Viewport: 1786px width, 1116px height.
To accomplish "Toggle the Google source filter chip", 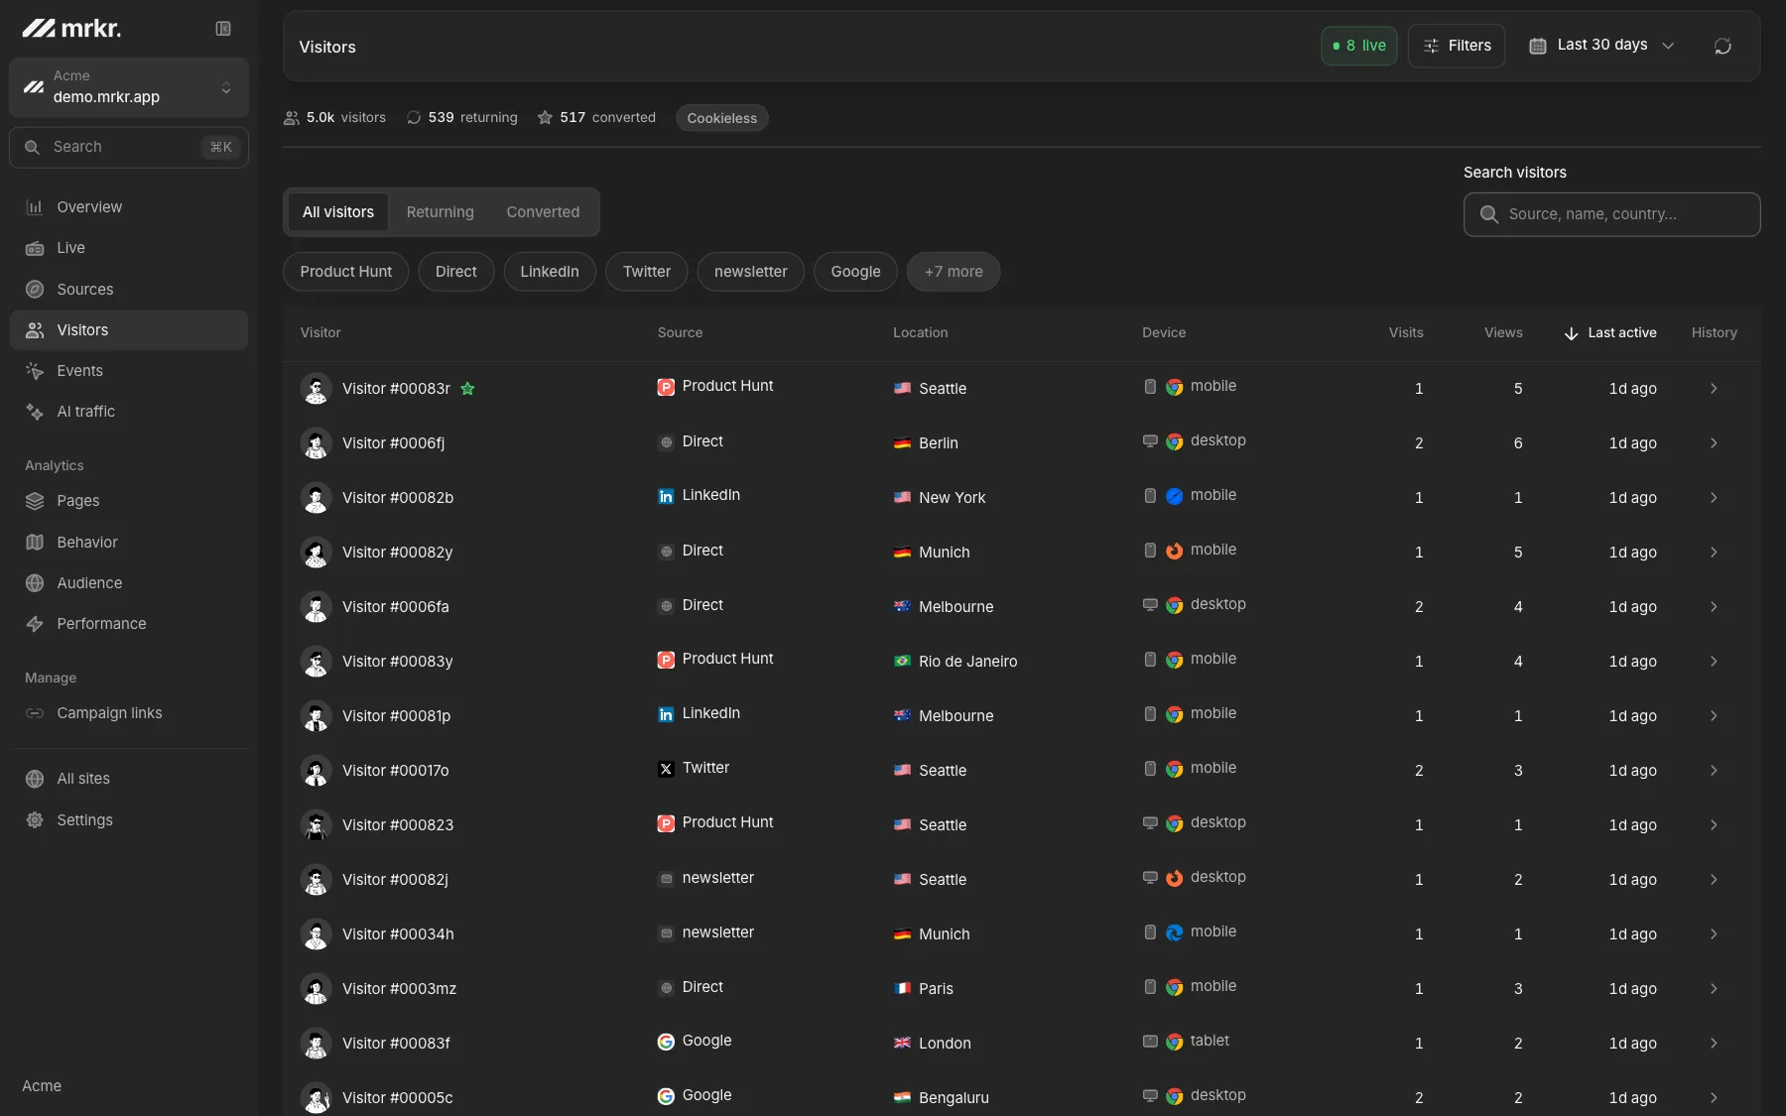I will click(855, 272).
